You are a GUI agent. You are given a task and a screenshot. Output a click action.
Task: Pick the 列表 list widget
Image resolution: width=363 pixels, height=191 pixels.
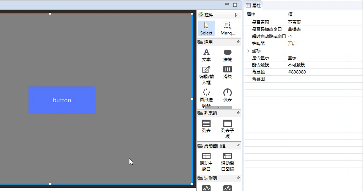click(x=206, y=126)
